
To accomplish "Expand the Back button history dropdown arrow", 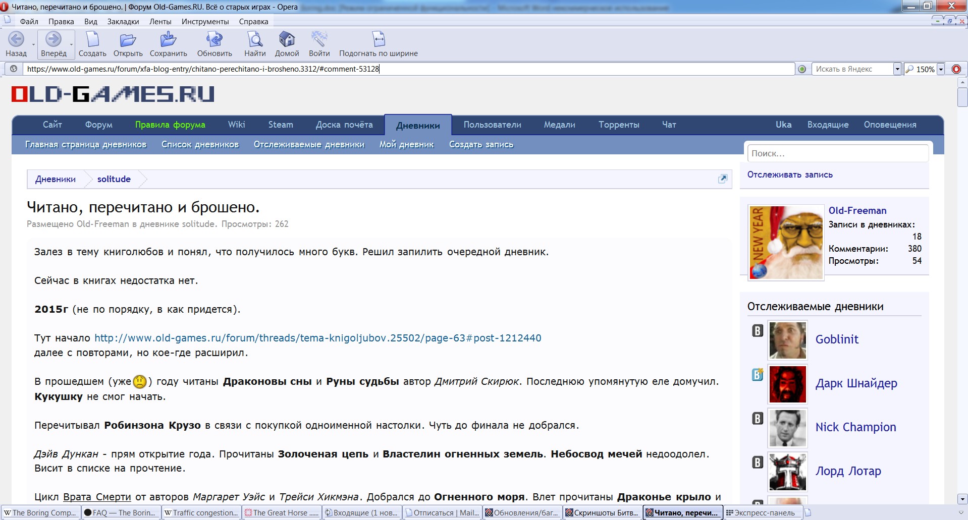I will 34,45.
